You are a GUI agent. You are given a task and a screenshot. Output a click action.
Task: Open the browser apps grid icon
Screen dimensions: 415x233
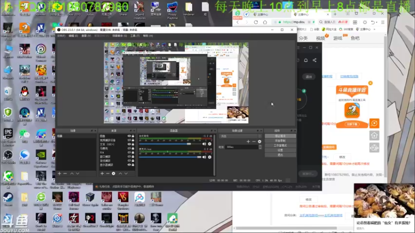[355, 22]
